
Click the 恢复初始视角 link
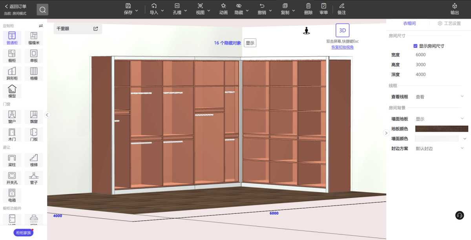342,47
